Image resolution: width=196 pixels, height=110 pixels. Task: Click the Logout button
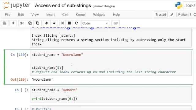[190, 5]
